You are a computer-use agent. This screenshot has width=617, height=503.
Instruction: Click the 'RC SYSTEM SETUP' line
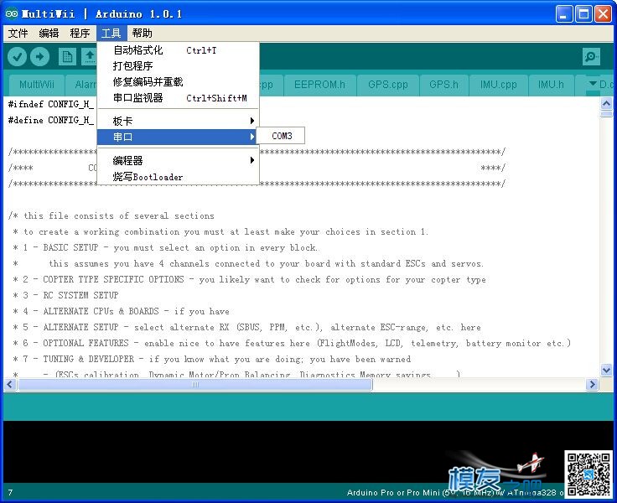click(x=65, y=295)
